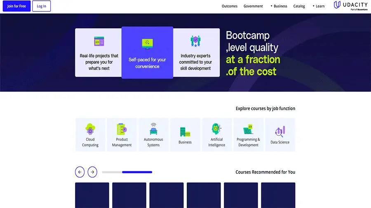Click the Log In button
Screen dimensions: 371x208
click(42, 6)
